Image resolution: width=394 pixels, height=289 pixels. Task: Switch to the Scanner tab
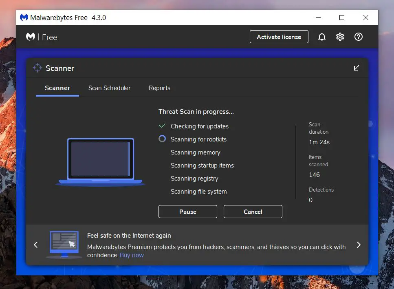point(57,88)
